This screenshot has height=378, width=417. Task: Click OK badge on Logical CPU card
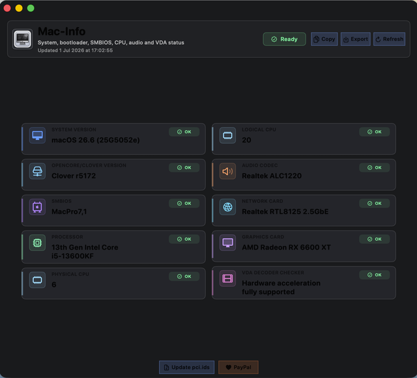[375, 132]
